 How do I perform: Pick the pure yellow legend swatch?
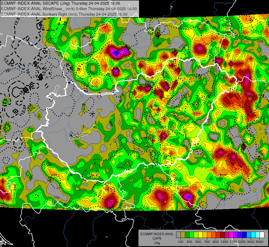point(200,235)
